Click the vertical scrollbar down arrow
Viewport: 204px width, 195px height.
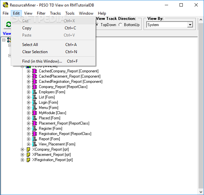(x=201, y=192)
